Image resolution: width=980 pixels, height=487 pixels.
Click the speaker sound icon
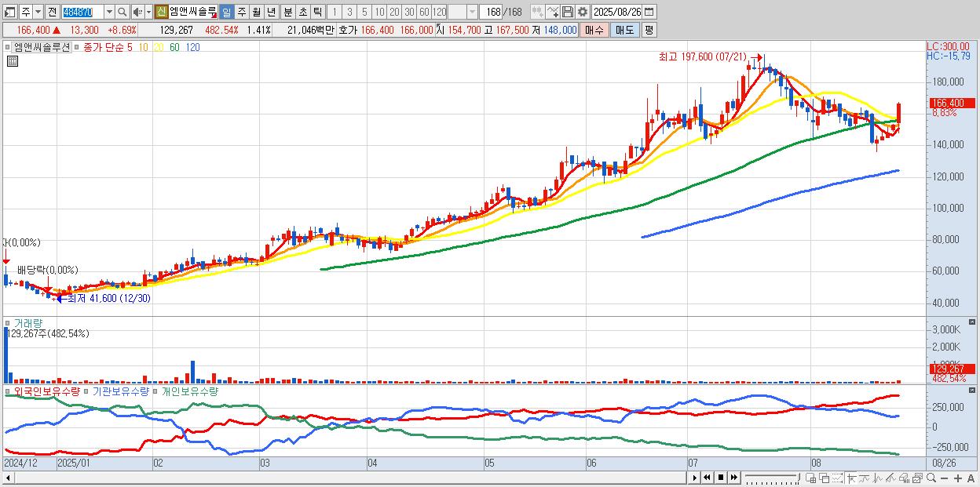coord(137,12)
